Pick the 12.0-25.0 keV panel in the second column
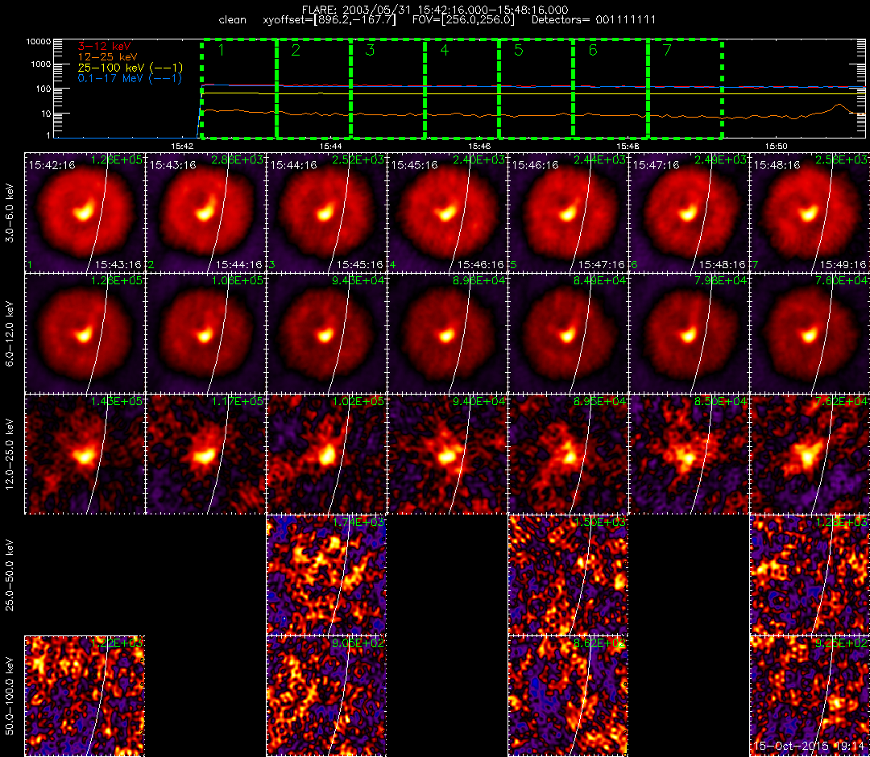Image resolution: width=870 pixels, height=757 pixels. click(x=205, y=454)
